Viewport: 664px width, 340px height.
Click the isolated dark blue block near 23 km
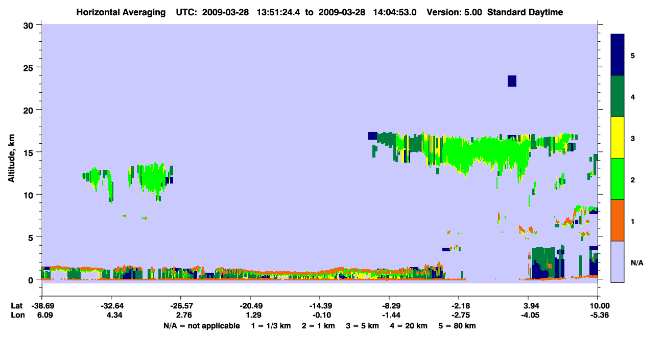[x=512, y=81]
